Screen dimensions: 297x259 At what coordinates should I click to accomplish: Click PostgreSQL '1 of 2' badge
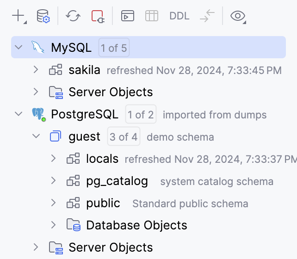tap(141, 114)
